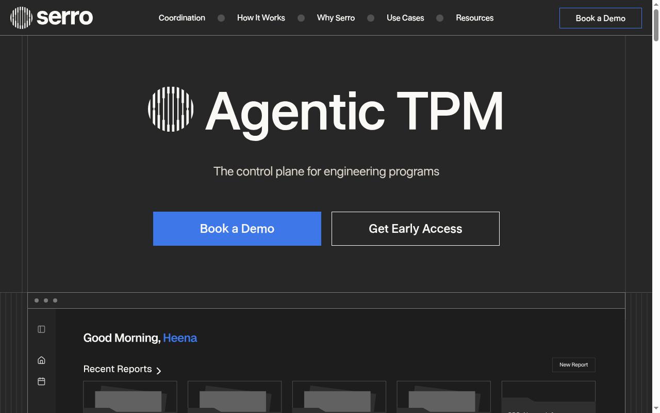The width and height of the screenshot is (660, 413).
Task: Expand Recent Reports with the chevron arrow
Action: pos(159,370)
